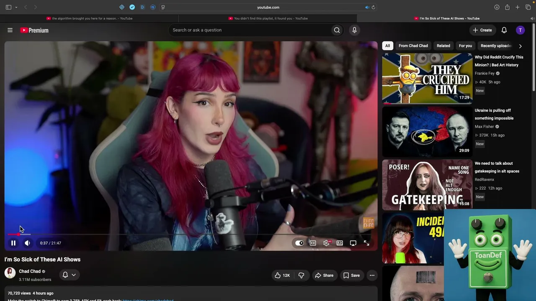Mute the video player volume
This screenshot has width=536, height=301.
coord(27,243)
